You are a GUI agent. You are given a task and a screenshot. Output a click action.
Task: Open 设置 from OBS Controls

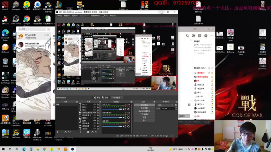(144, 117)
